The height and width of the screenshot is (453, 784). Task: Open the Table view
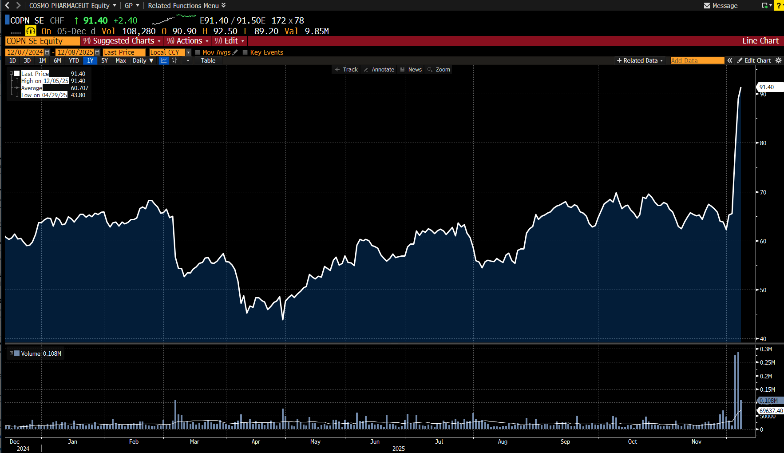click(x=208, y=60)
